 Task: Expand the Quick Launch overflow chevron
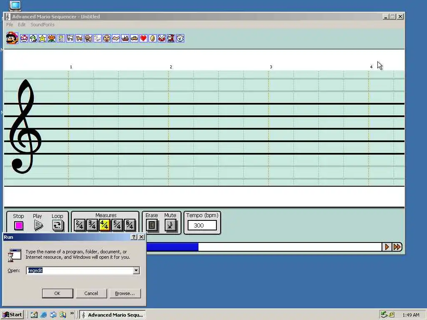(72, 313)
